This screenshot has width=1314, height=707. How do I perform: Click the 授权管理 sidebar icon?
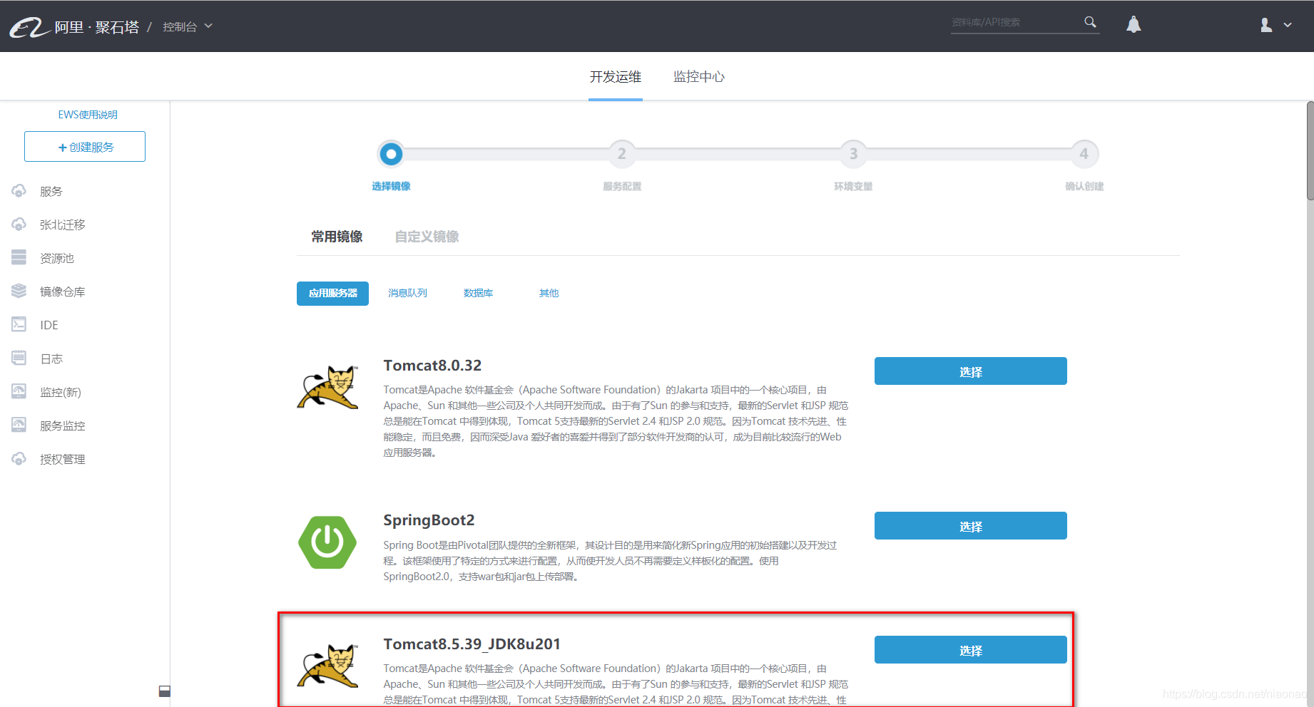point(19,458)
